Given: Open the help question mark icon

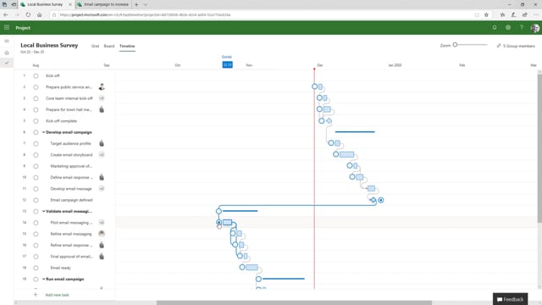Looking at the screenshot, I should click(522, 28).
